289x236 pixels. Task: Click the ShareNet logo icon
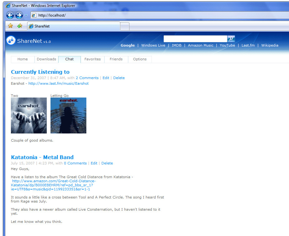coord(11,40)
